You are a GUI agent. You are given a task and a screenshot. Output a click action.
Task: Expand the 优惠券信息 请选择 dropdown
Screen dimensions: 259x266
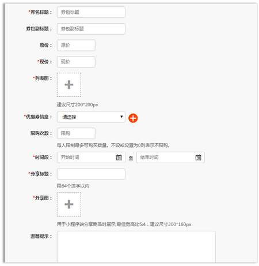click(91, 117)
